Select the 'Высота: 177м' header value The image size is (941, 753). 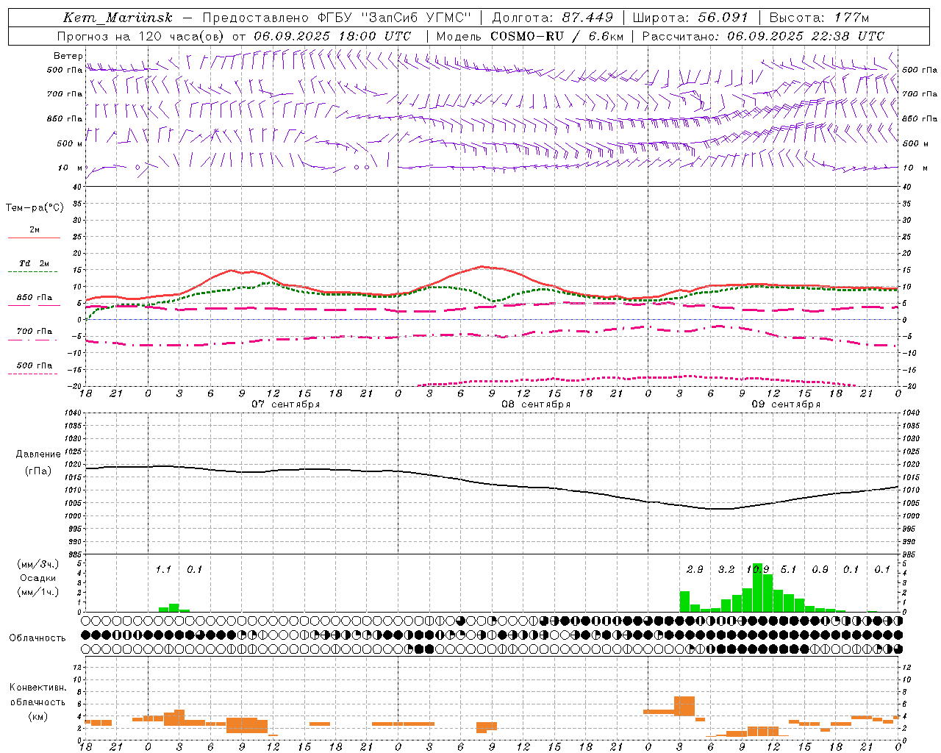pos(819,18)
